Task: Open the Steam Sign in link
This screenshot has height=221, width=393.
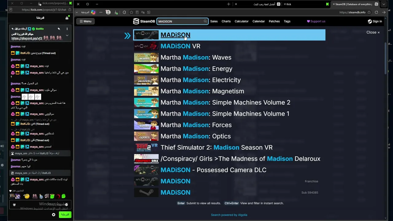Action: (375, 21)
